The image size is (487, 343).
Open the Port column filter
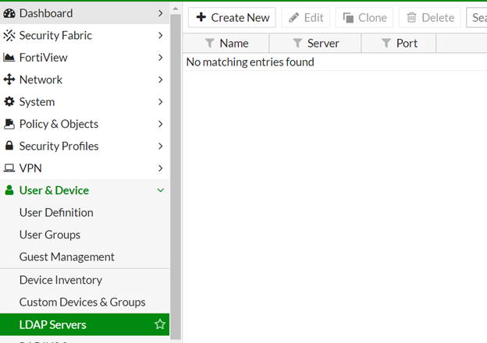(x=386, y=44)
